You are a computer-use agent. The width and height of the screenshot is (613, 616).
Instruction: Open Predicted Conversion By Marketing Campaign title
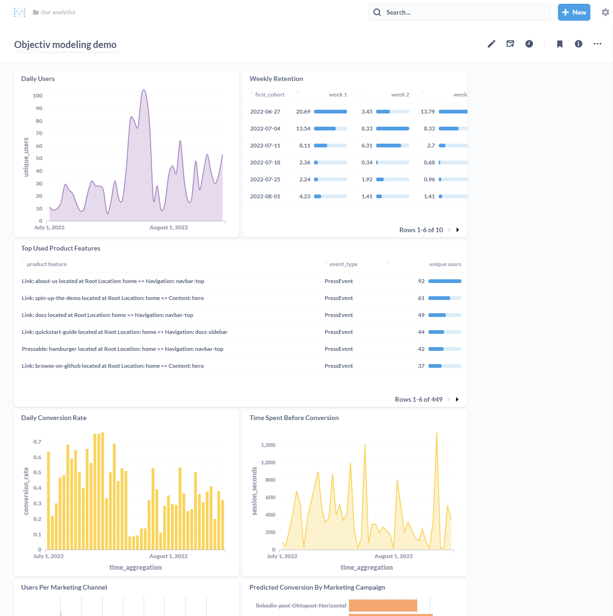(x=317, y=587)
